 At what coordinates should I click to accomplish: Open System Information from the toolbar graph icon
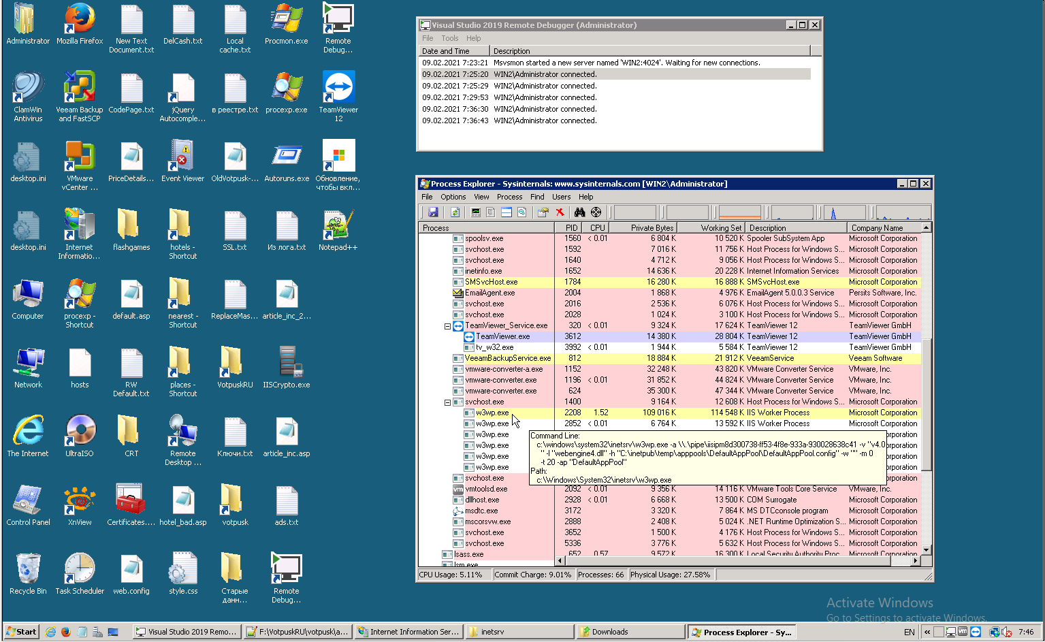475,212
